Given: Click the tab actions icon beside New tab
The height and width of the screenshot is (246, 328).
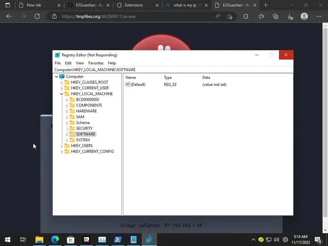Looking at the screenshot, I should 8,5.
